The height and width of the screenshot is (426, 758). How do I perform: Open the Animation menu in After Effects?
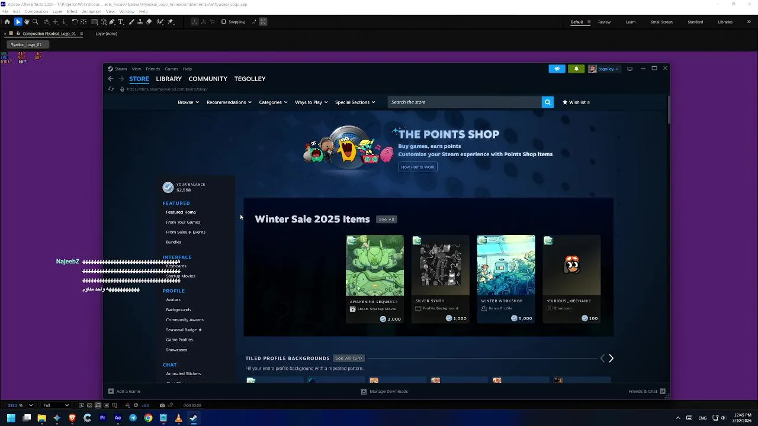click(x=92, y=11)
